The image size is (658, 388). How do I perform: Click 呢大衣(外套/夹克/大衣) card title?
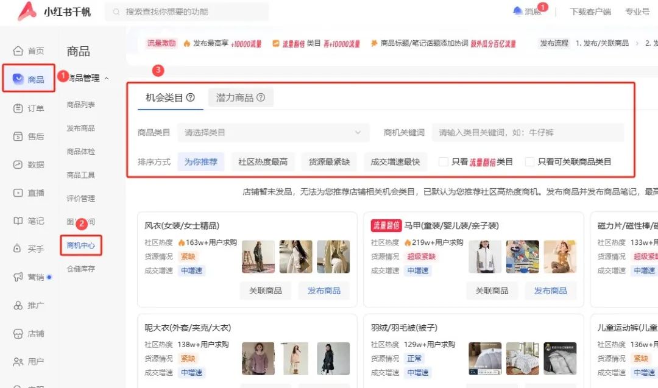pyautogui.click(x=188, y=328)
